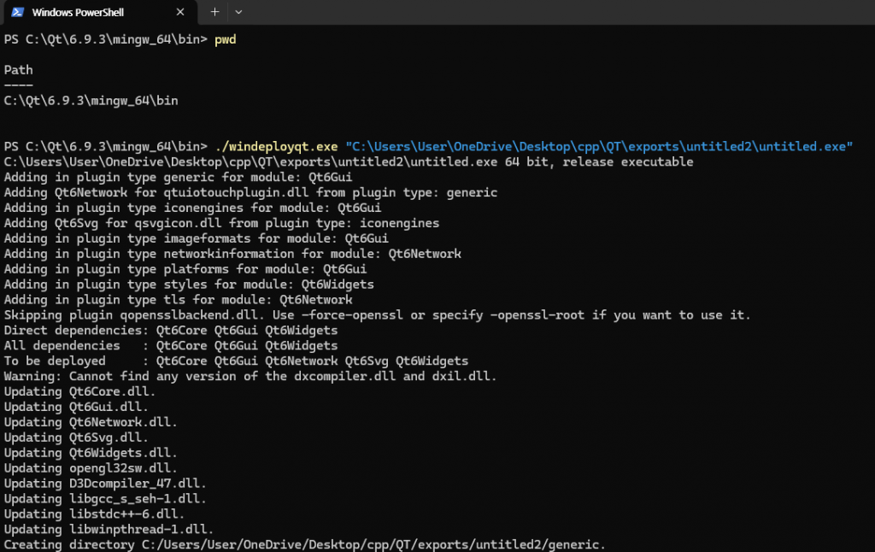
Task: Click the quoted untitled.exe path argument
Action: [599, 147]
